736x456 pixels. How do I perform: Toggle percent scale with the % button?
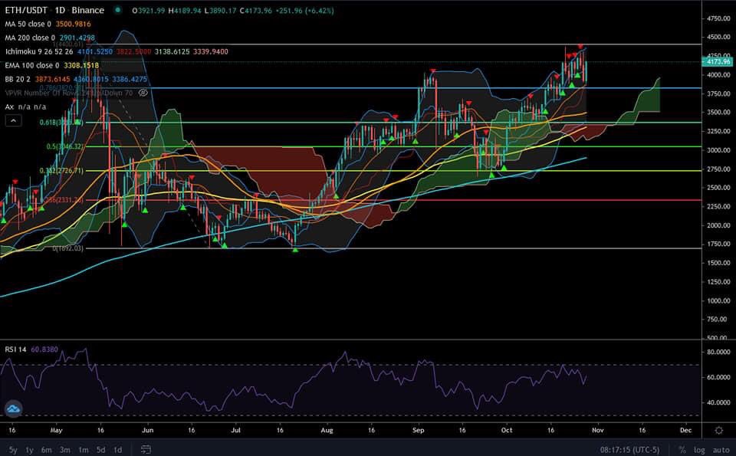pos(682,449)
